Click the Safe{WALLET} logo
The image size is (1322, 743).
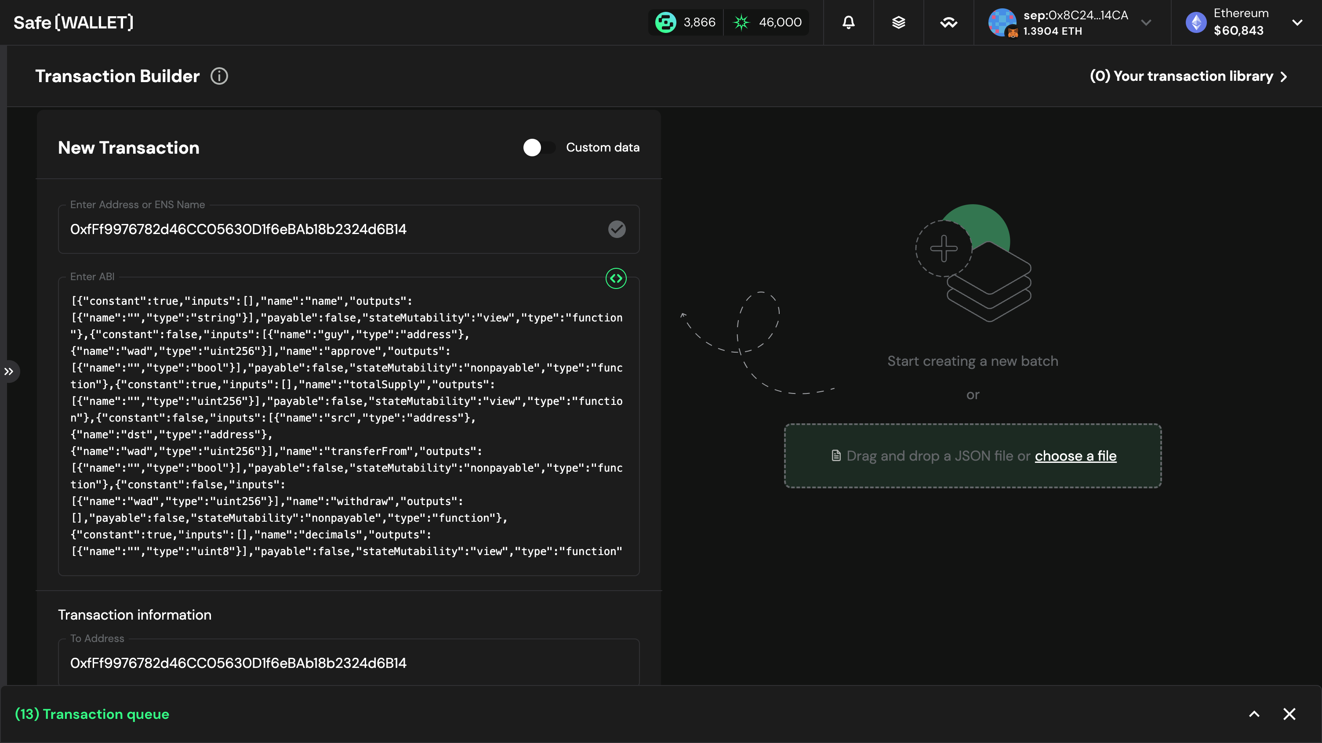[73, 22]
